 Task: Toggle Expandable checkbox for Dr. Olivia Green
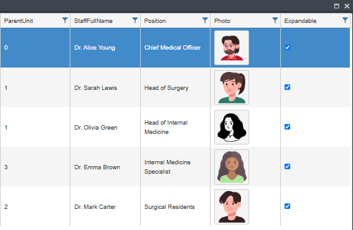[287, 127]
